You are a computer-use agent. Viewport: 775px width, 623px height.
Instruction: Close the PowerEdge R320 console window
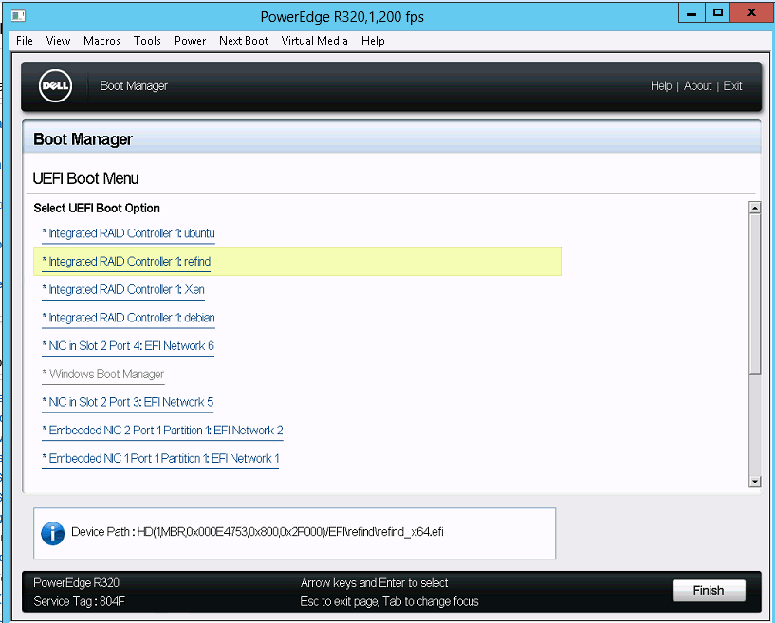pos(751,13)
